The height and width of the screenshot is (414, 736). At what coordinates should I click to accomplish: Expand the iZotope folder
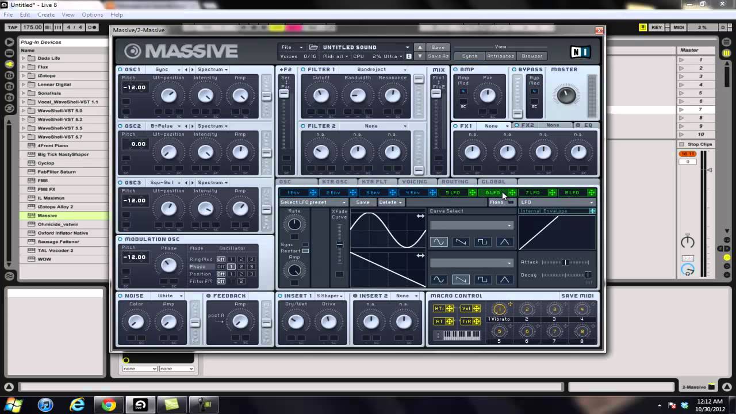(24, 75)
